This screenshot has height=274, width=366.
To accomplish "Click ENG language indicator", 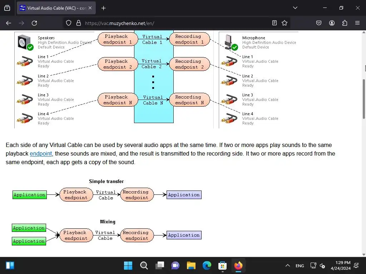I will (x=300, y=265).
